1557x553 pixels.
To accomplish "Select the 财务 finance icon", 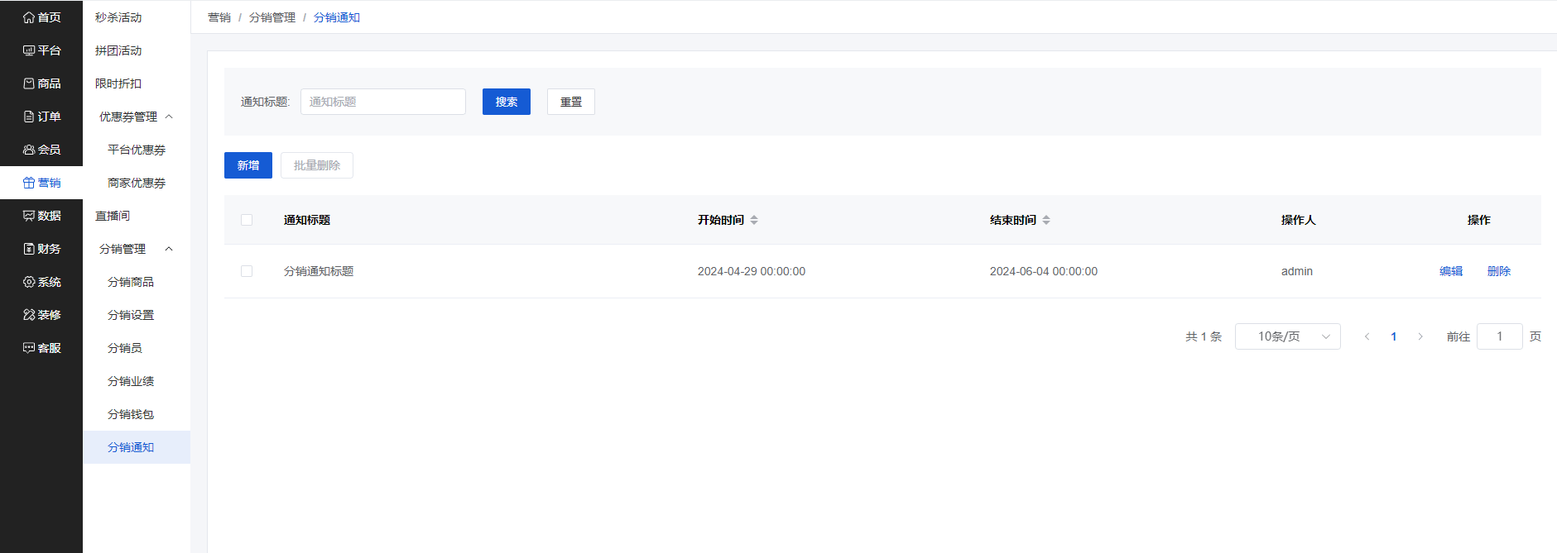I will click(x=29, y=249).
